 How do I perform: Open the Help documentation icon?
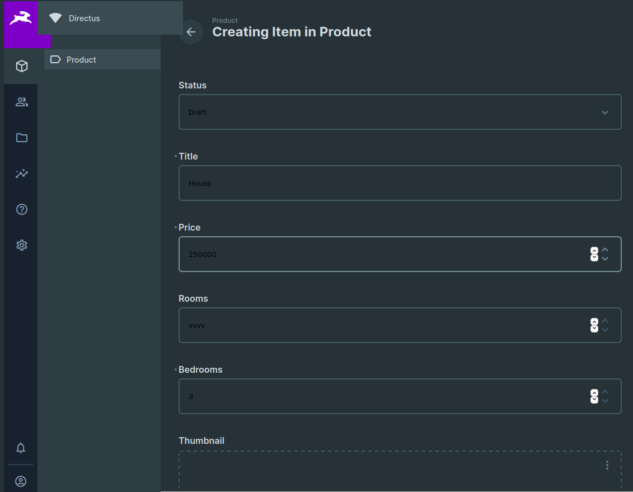(x=21, y=209)
